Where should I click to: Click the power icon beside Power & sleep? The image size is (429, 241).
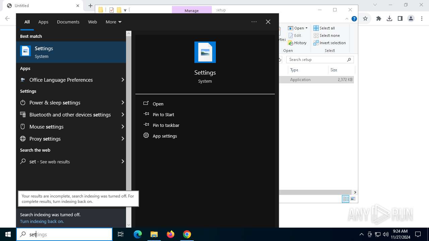coord(23,102)
